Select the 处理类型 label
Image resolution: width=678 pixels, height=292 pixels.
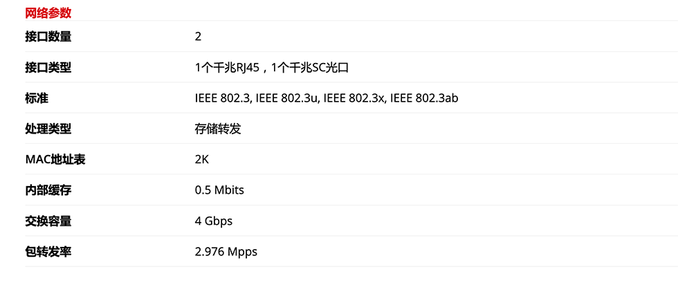point(48,129)
